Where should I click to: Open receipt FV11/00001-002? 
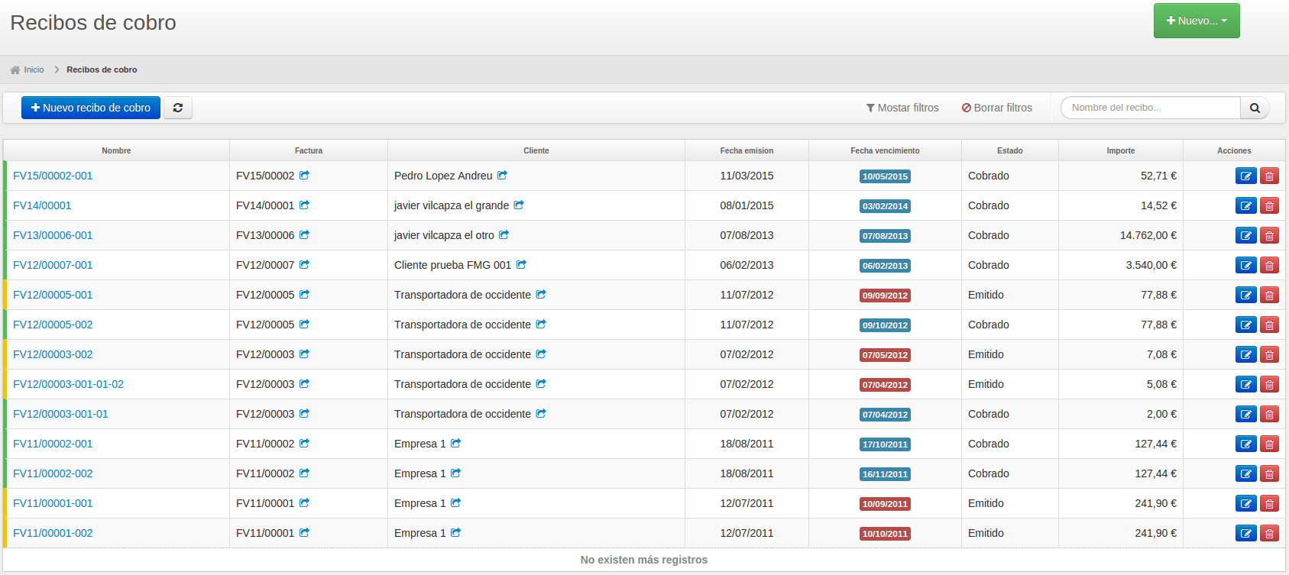53,533
